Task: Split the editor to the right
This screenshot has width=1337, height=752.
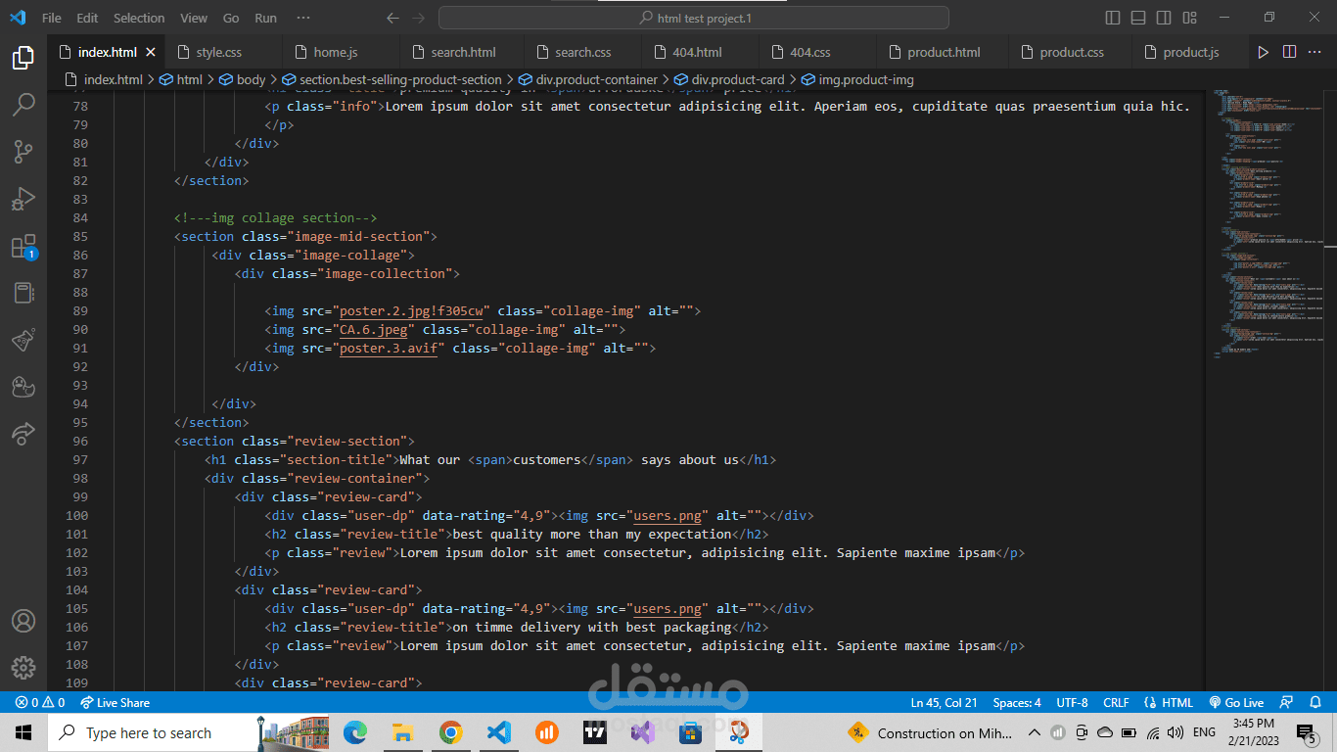Action: pos(1289,52)
